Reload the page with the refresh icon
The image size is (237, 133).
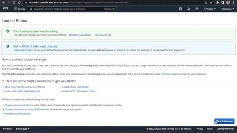point(14,3)
